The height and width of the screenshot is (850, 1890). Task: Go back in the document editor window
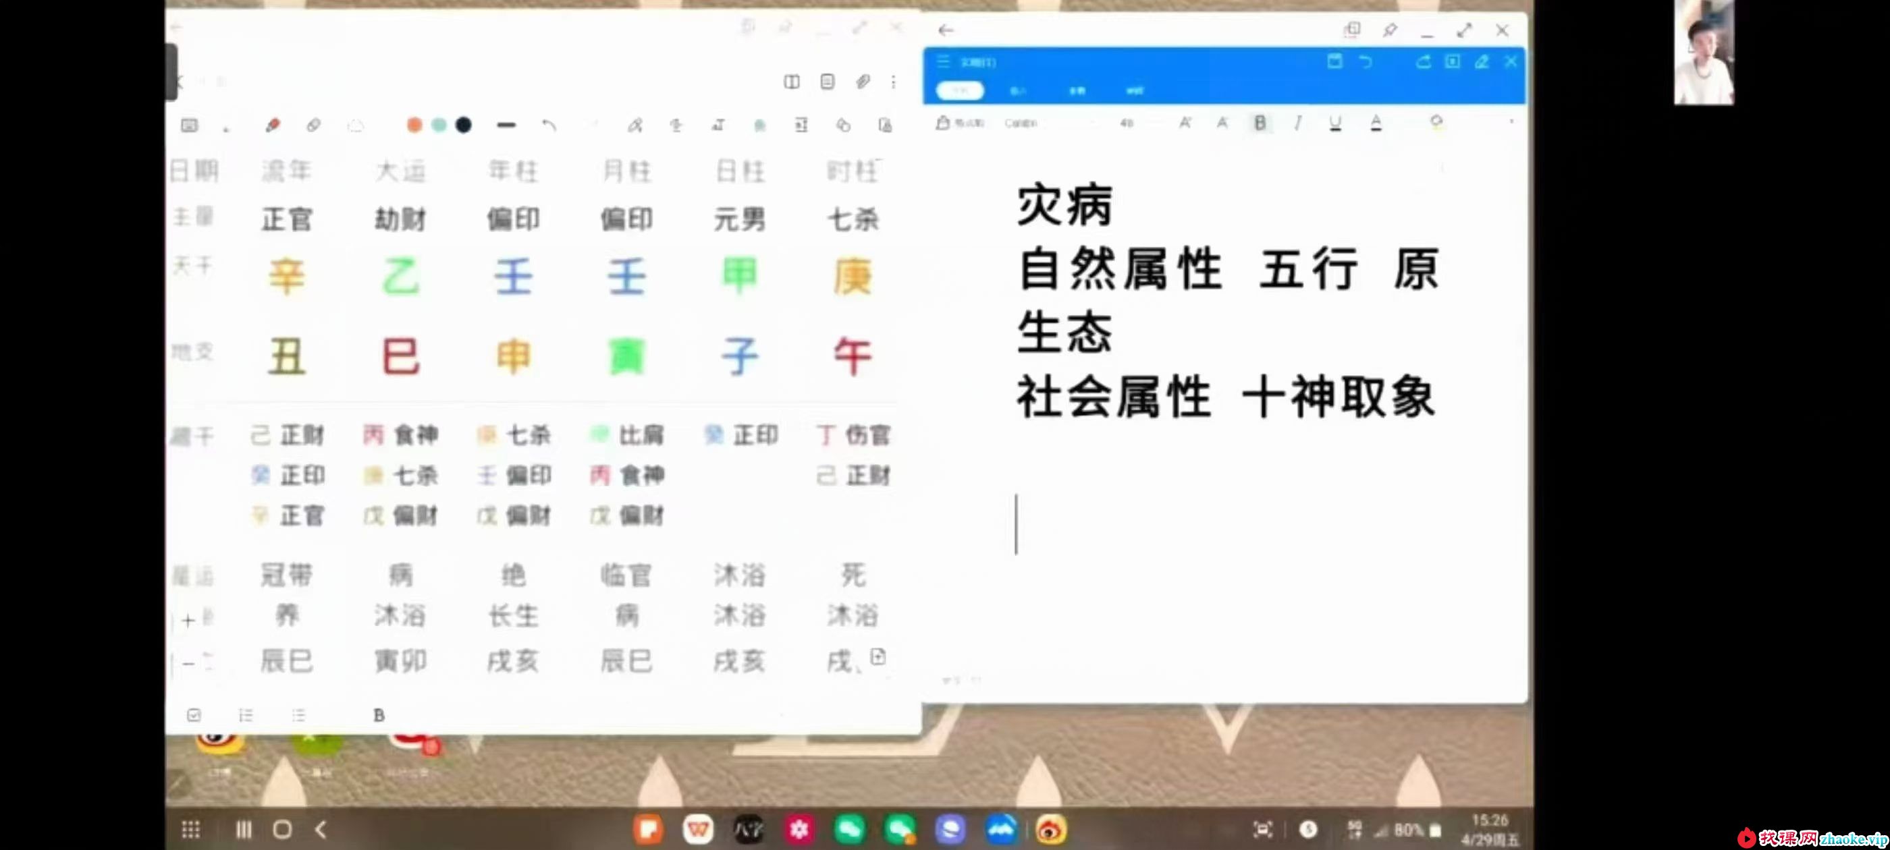click(946, 30)
